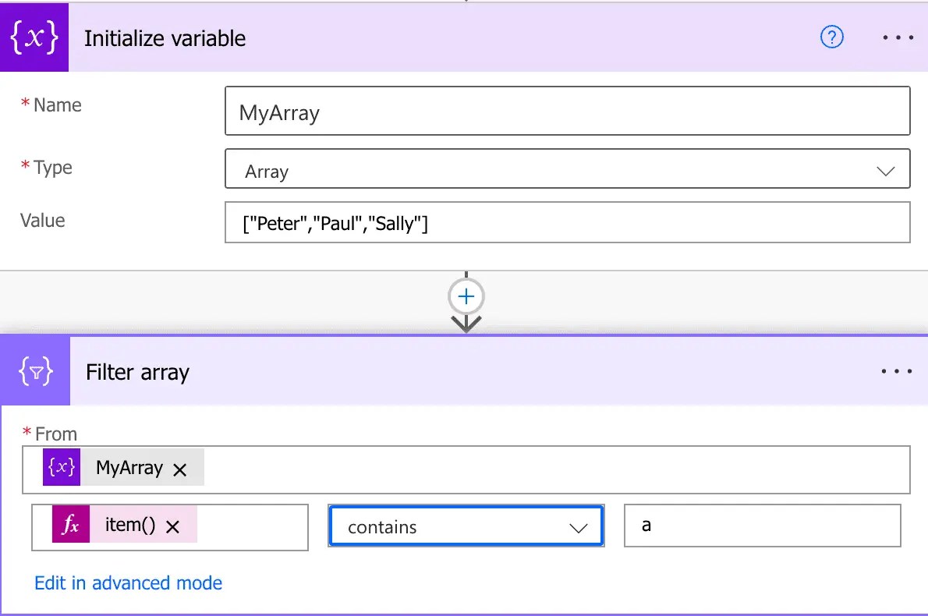Select the Name field containing MyArray
This screenshot has height=616, width=928.
(x=568, y=111)
